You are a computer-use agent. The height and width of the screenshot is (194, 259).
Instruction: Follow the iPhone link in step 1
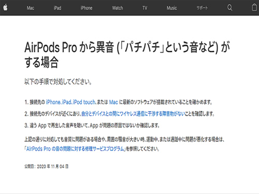53,102
